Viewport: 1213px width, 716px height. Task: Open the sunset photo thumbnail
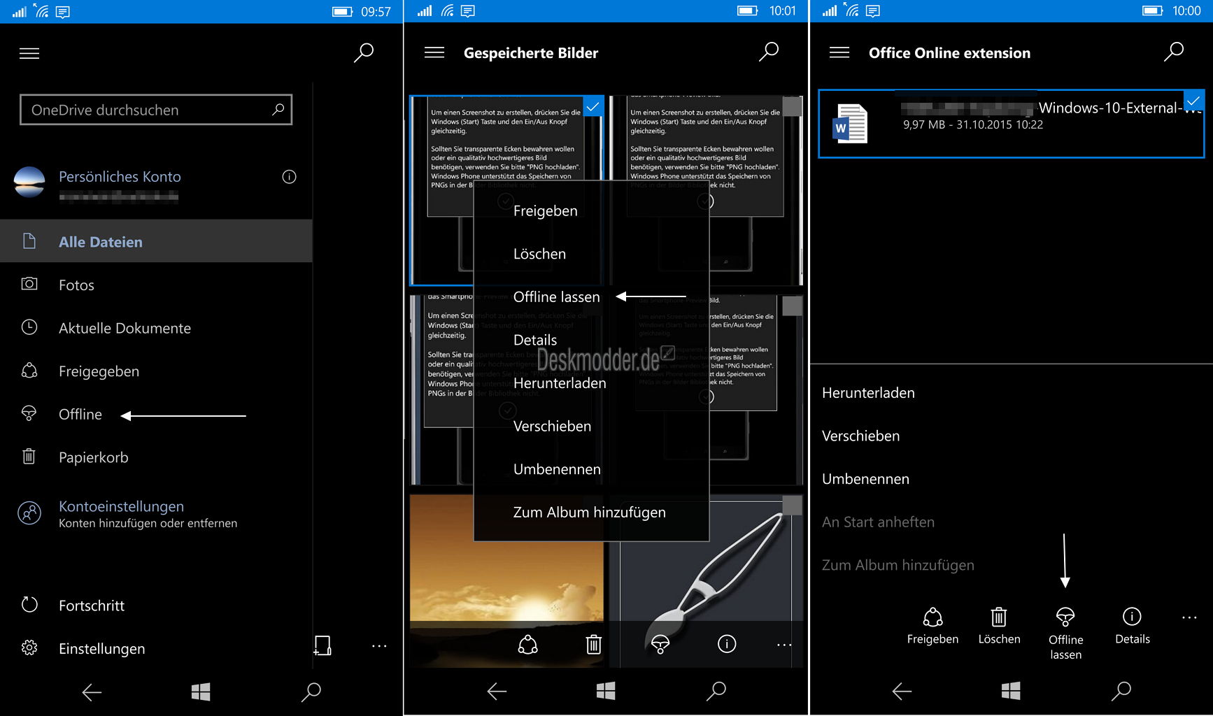coord(506,580)
